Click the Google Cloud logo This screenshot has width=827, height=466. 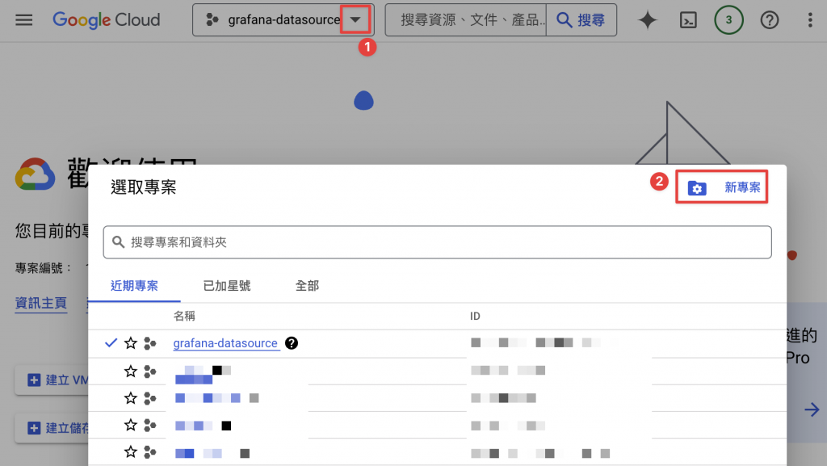[106, 20]
